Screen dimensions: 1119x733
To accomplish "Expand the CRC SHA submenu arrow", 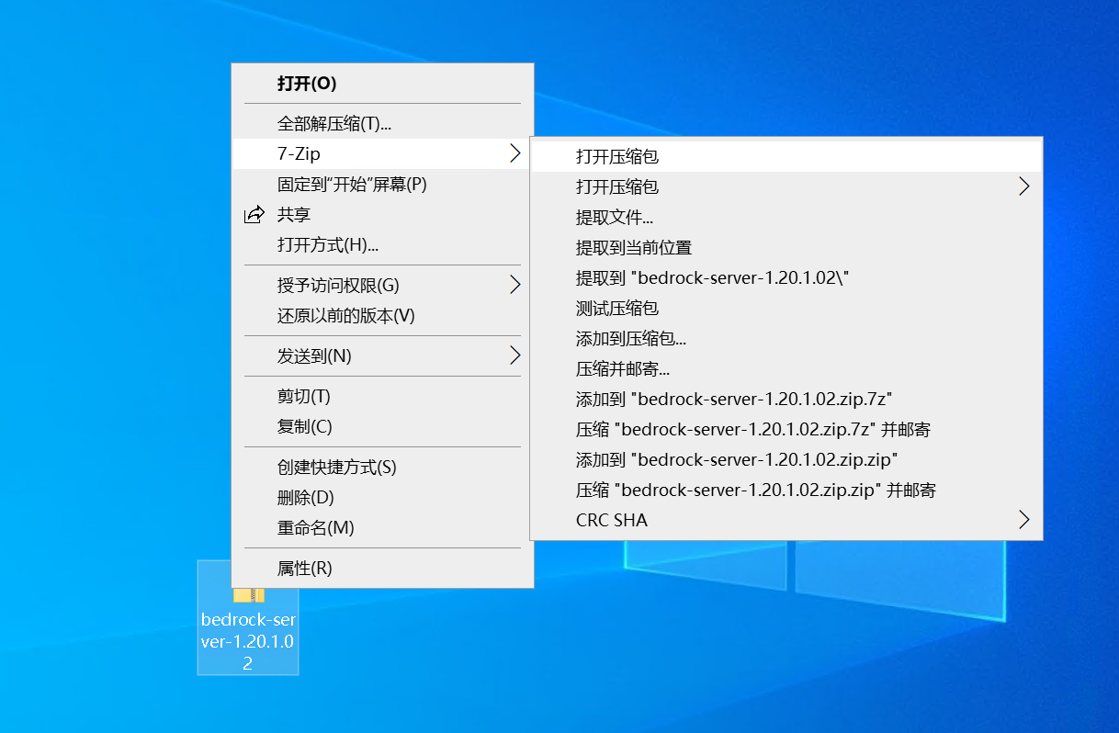I will click(x=1024, y=520).
